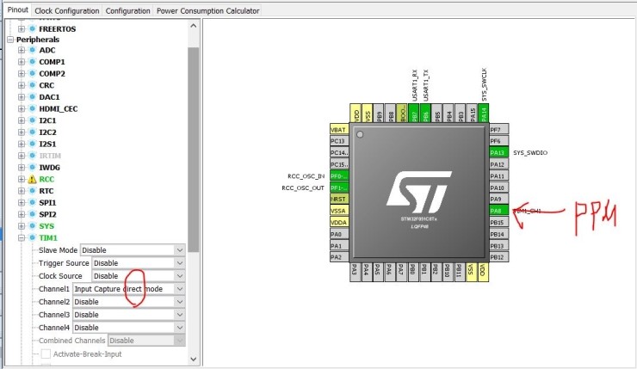The height and width of the screenshot is (369, 637).
Task: Collapse the Peripherals tree section
Action: pyautogui.click(x=10, y=40)
